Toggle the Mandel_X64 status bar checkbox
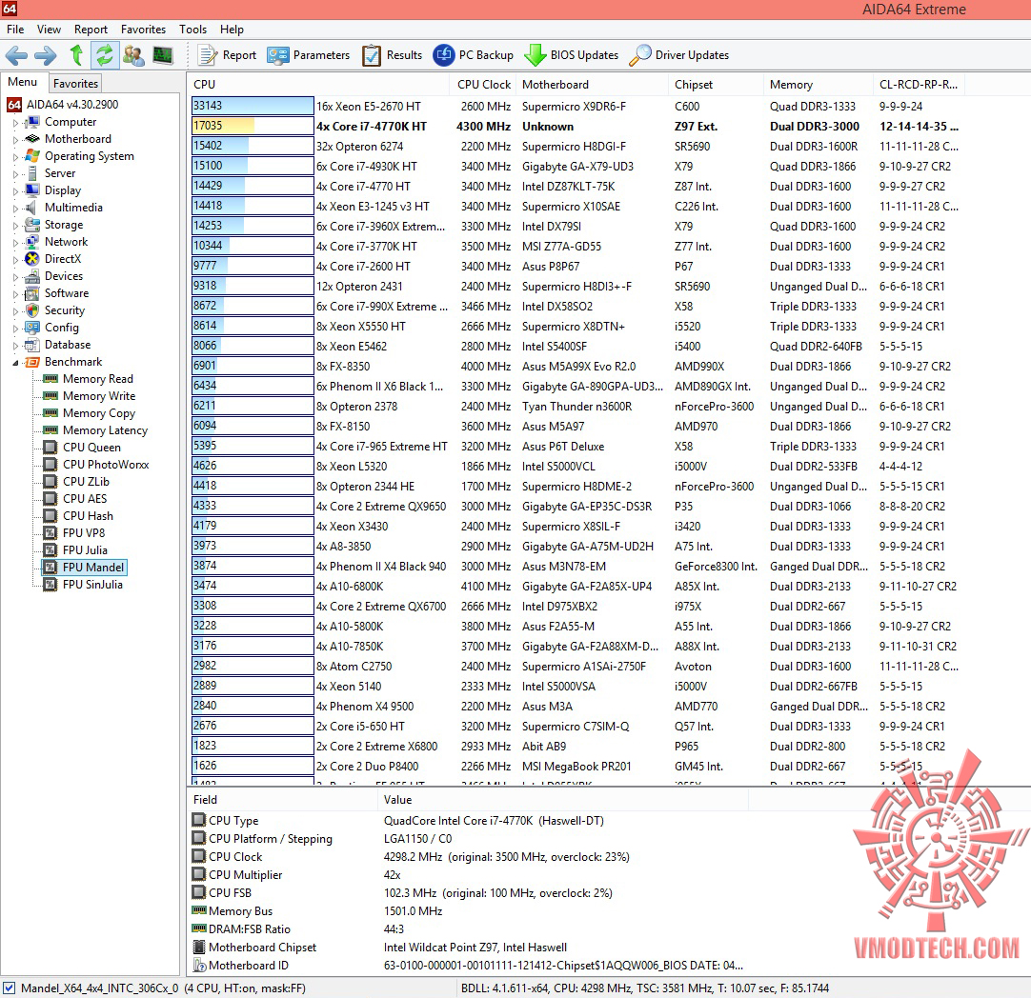 pyautogui.click(x=10, y=988)
